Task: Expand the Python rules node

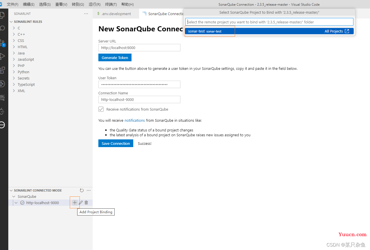Action: [x=14, y=72]
